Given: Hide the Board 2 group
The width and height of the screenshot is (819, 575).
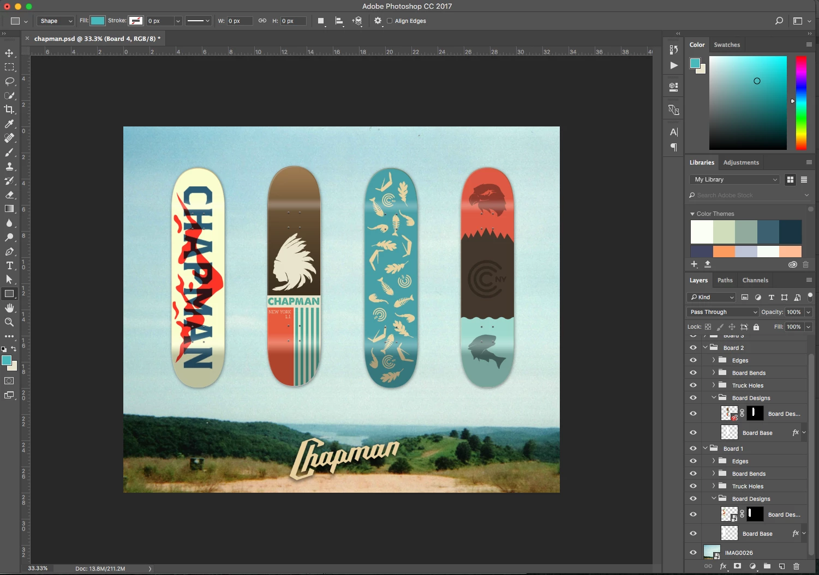Looking at the screenshot, I should 693,348.
